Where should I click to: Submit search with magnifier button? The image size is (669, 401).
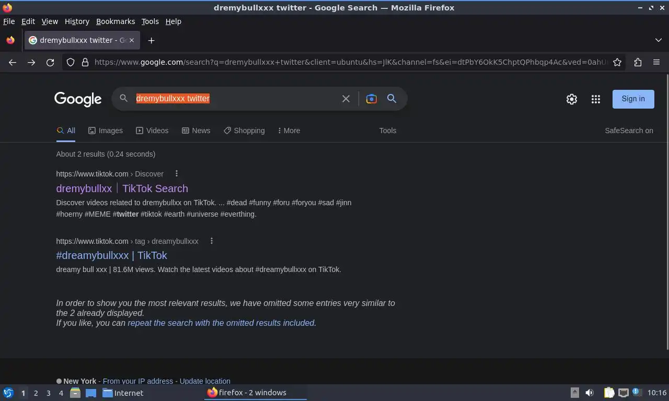[391, 99]
